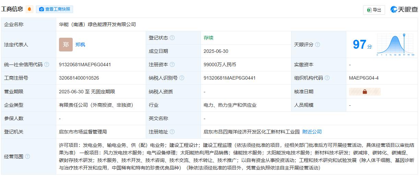Click the 人员规模 label
Image resolution: width=419 pixels, height=176 pixels.
coord(304,105)
